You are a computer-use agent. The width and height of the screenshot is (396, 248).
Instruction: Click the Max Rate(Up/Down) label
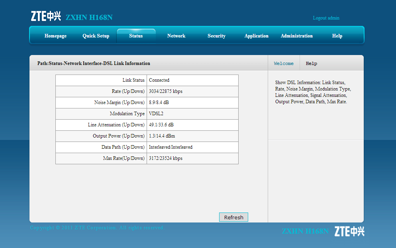124,158
